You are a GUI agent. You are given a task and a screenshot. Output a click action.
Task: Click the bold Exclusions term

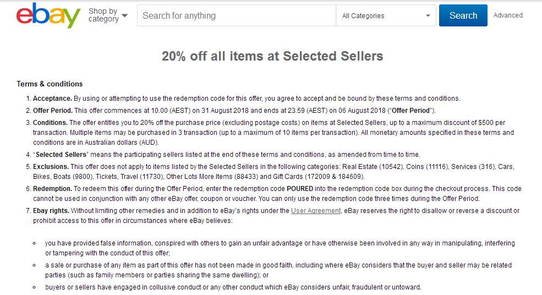tap(51, 167)
